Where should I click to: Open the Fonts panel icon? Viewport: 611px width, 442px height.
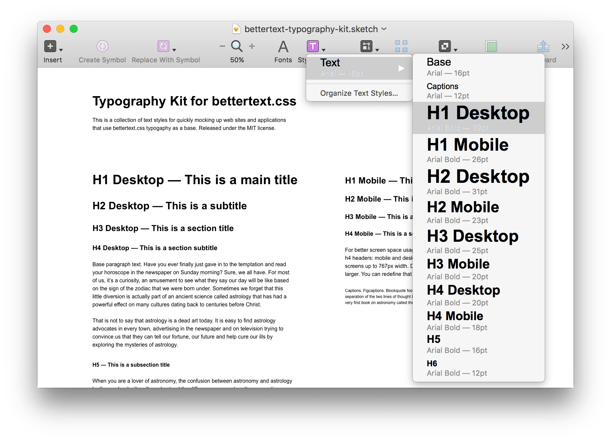pos(283,47)
